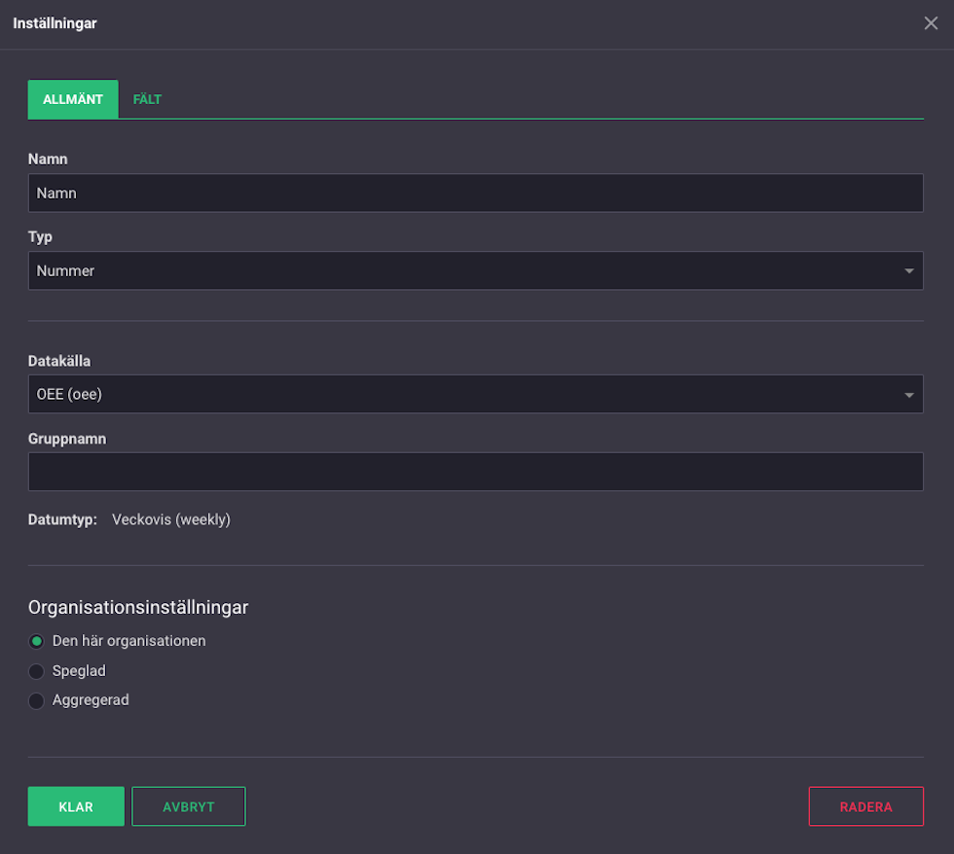
Task: Click the empty Gruppnamn input field
Action: [475, 472]
